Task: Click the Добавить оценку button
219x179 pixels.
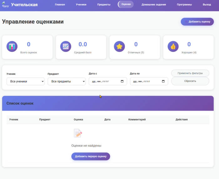Action: point(197,22)
